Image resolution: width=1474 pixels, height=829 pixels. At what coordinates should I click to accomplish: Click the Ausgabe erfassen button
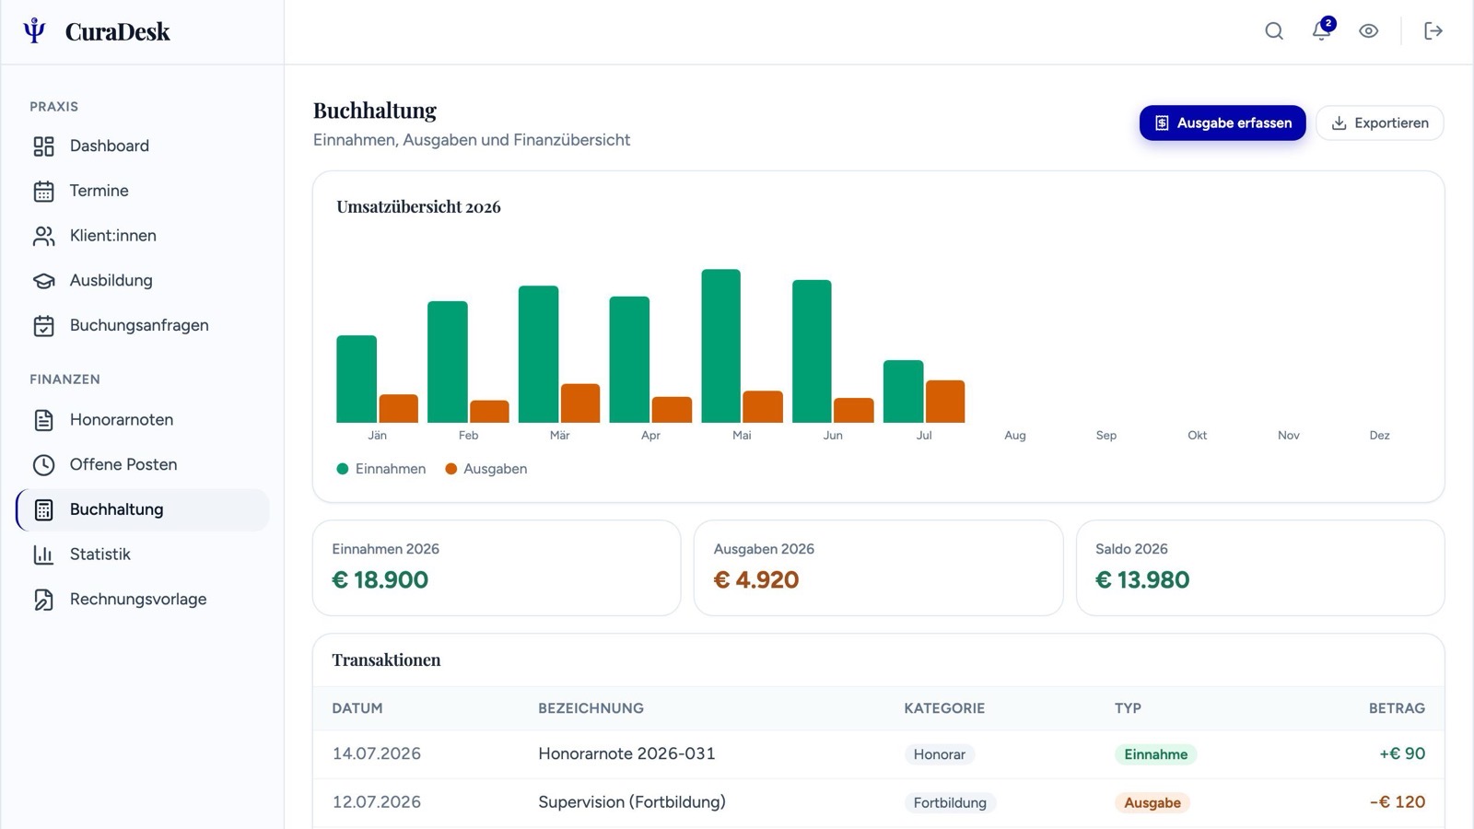point(1222,123)
